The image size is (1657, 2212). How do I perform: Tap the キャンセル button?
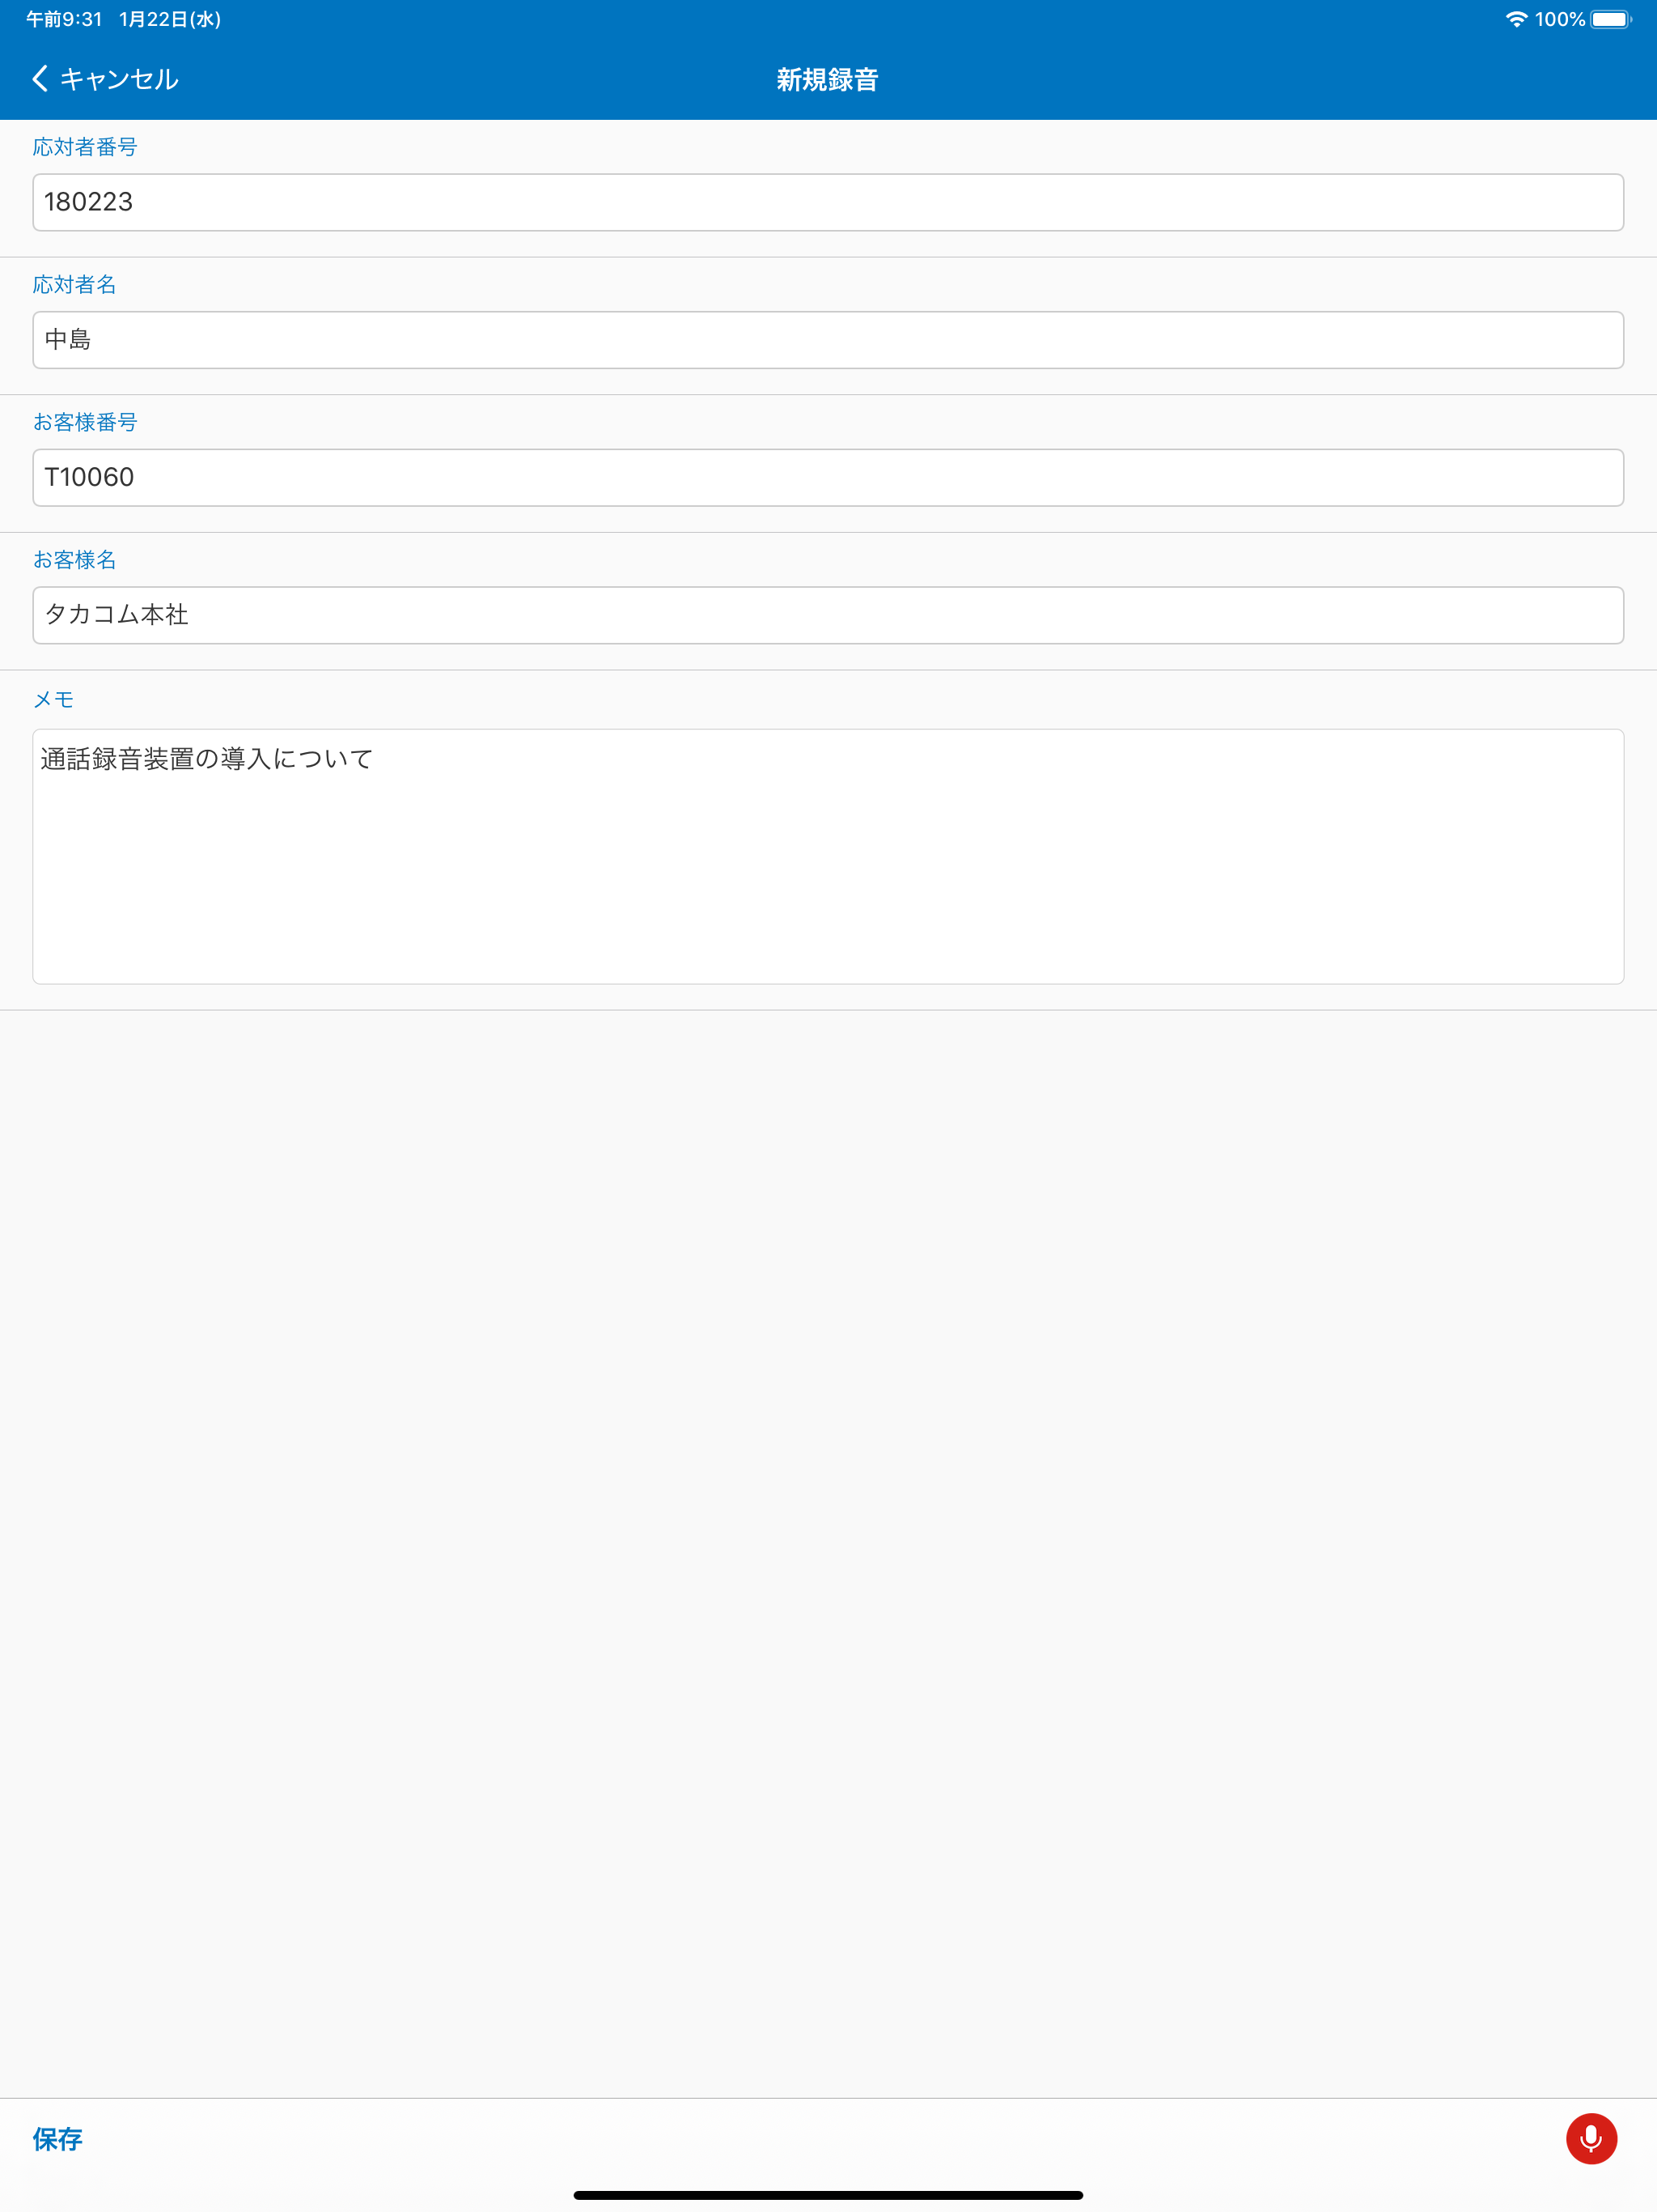119,79
